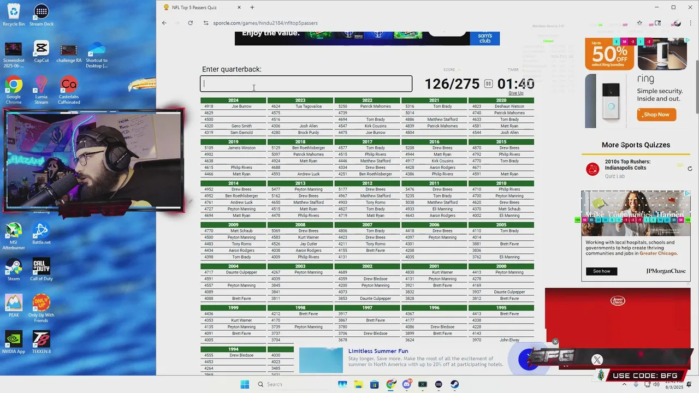The image size is (699, 393).
Task: Open the Chrome three-dot menu
Action: (x=690, y=23)
